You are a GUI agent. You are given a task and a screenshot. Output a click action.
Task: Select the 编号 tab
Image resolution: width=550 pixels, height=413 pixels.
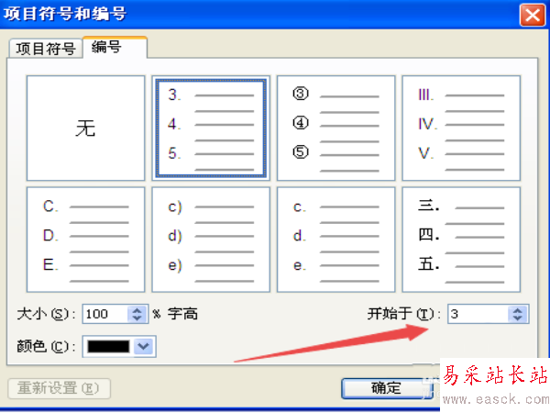tap(115, 47)
